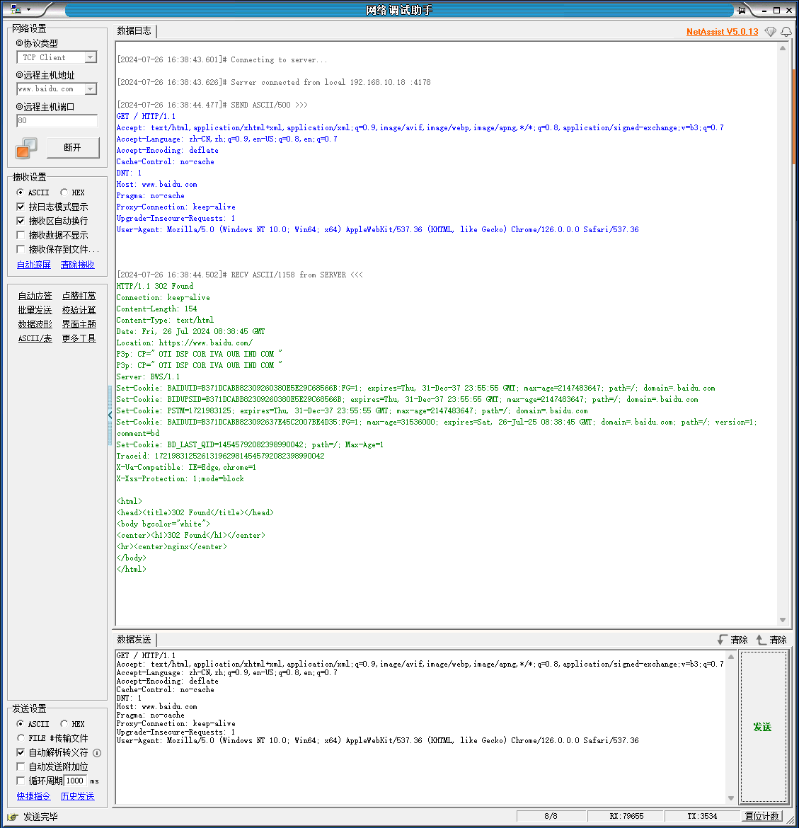
Task: Click the 发送完毕 status bar icon
Action: tap(13, 817)
